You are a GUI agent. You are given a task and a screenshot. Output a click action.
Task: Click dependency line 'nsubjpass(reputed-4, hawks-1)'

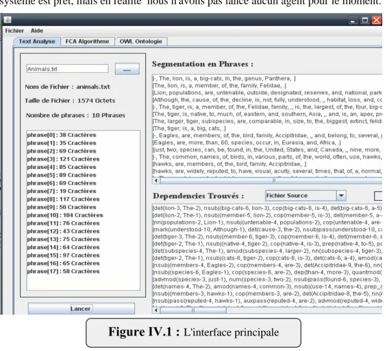[x=267, y=301]
